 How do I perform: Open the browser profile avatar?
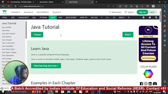[x=153, y=6]
